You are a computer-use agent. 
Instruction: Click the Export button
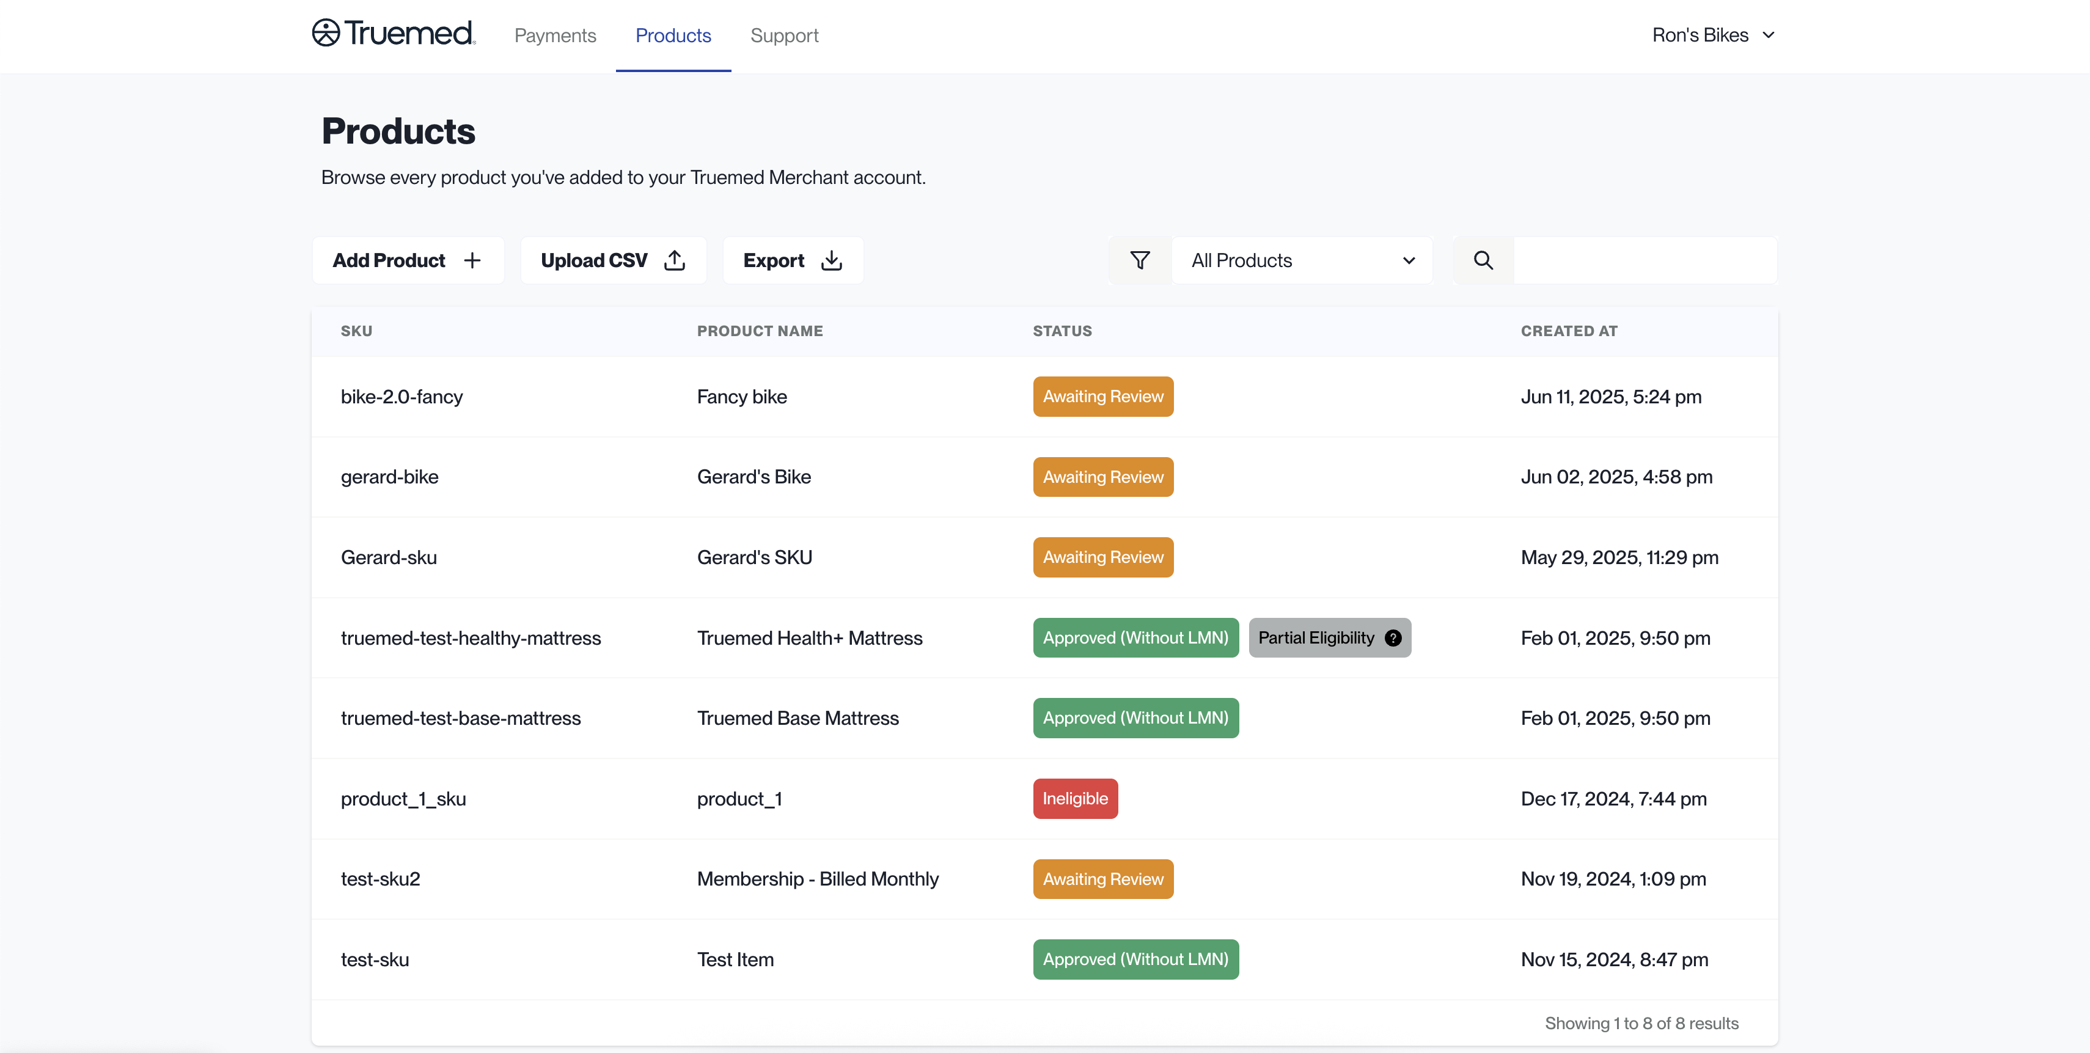tap(793, 260)
